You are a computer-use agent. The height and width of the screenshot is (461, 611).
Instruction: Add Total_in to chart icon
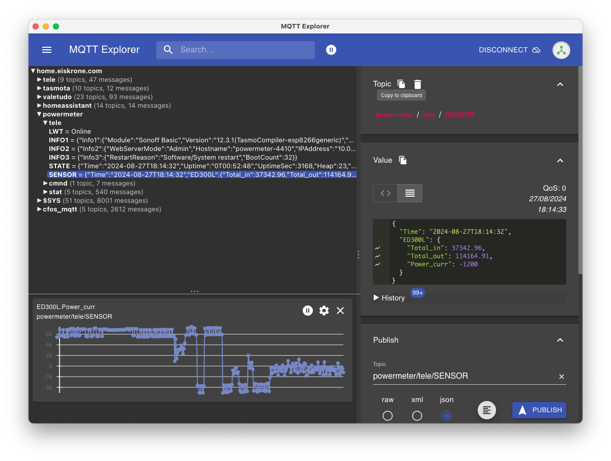[x=377, y=248]
